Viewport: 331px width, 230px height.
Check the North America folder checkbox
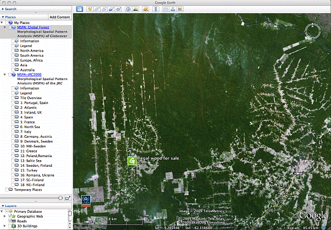(x=13, y=50)
